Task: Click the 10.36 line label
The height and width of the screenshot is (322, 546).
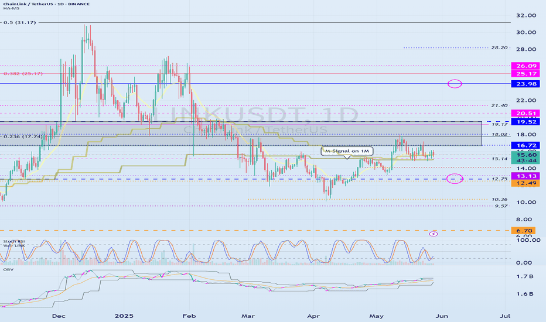Action: 499,200
